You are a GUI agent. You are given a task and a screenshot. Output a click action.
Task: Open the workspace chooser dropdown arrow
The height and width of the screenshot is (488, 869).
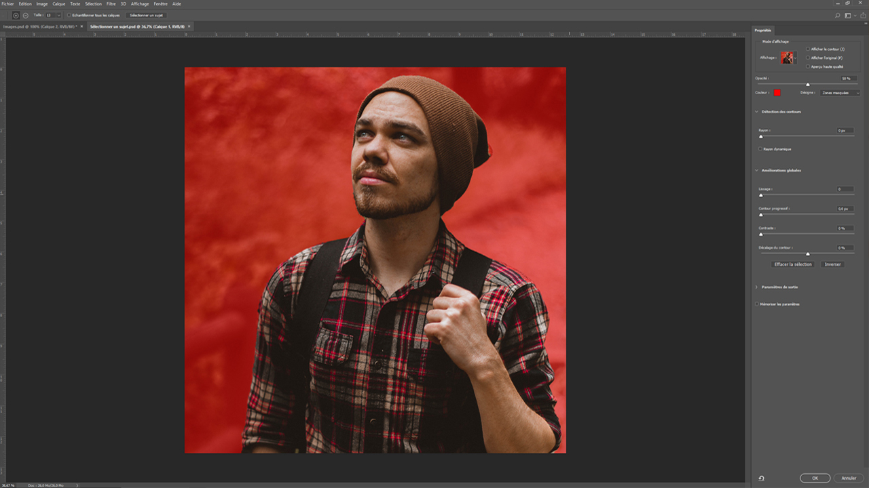(x=855, y=15)
